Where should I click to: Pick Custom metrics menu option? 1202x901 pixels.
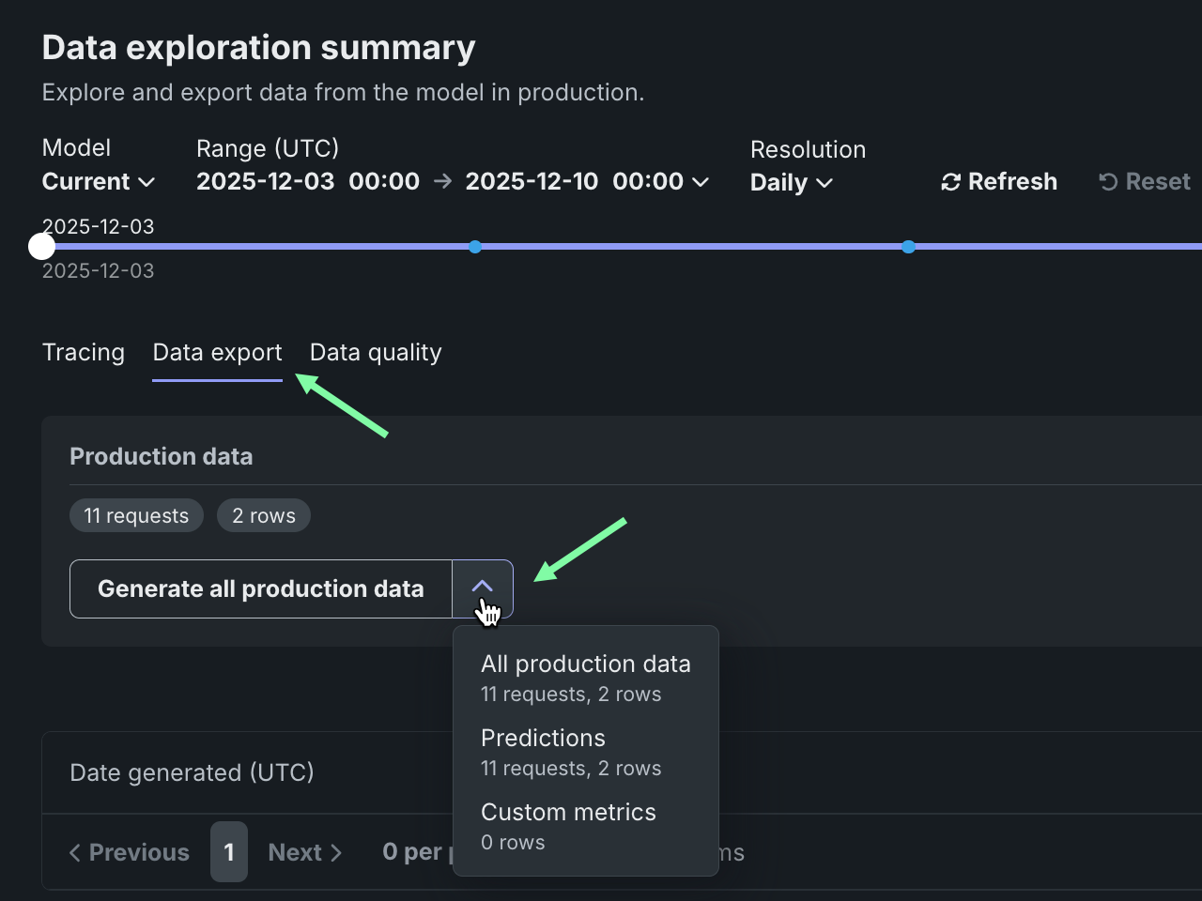coord(568,826)
